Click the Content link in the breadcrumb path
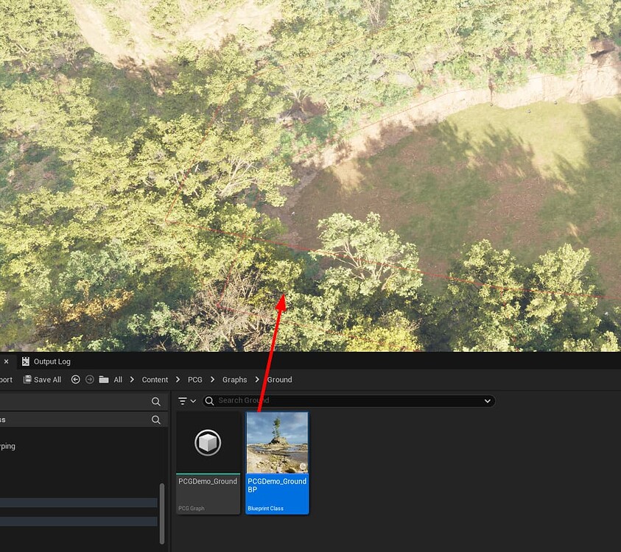The image size is (621, 552). [155, 380]
